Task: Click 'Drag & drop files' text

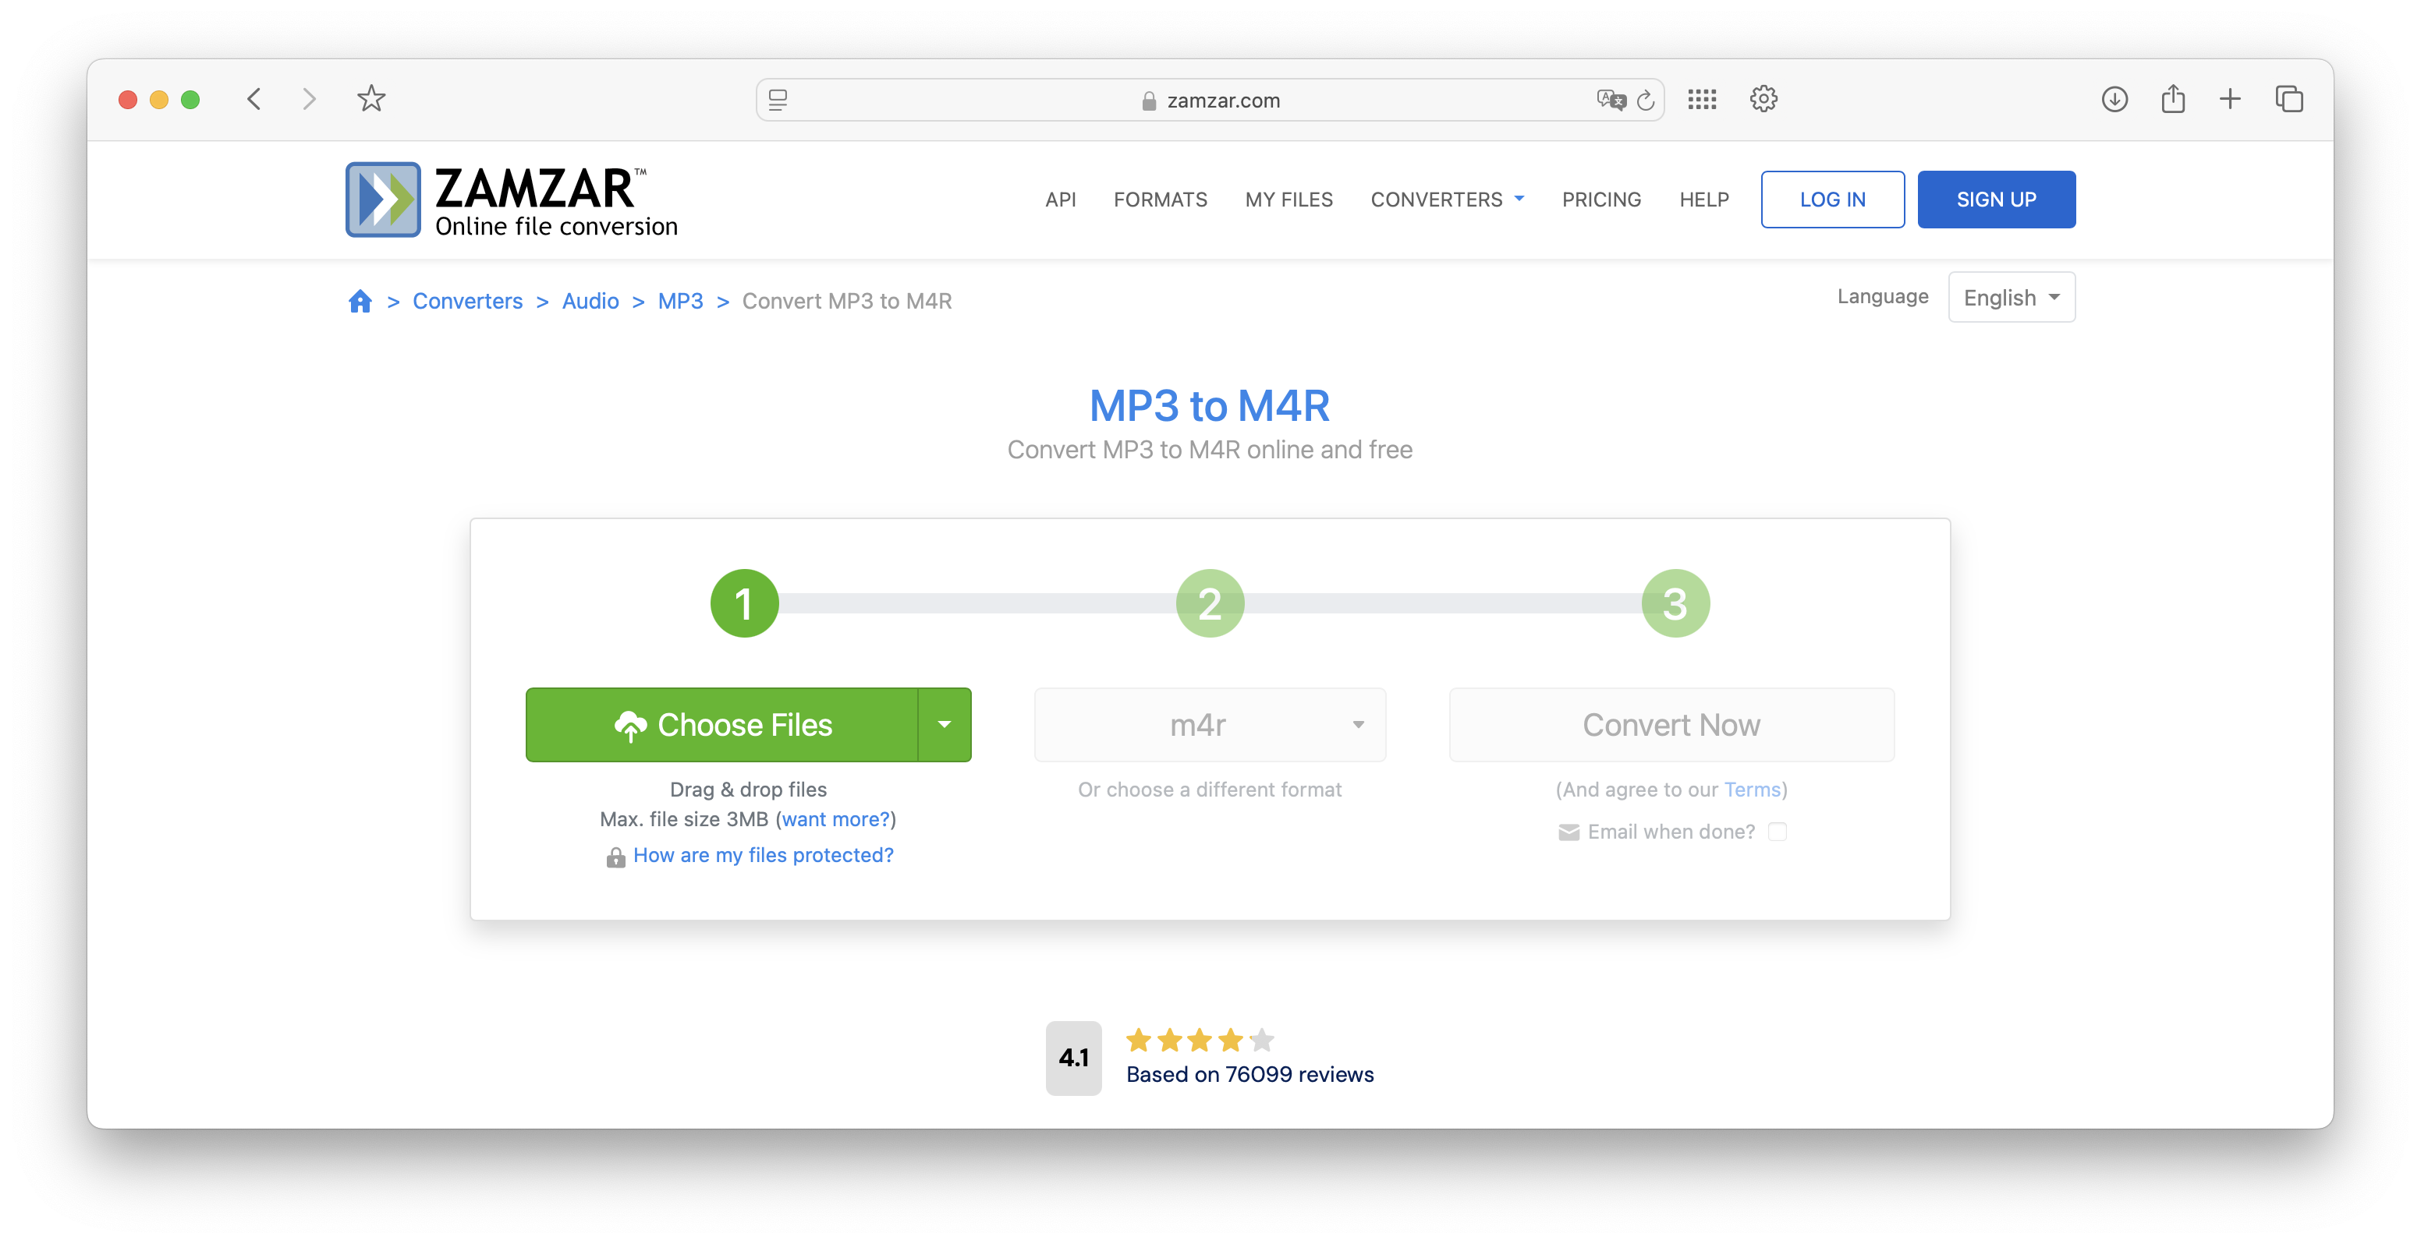Action: click(748, 790)
